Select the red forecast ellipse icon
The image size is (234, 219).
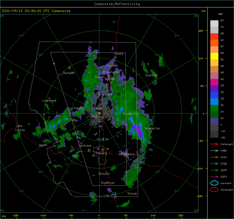pos(214,190)
